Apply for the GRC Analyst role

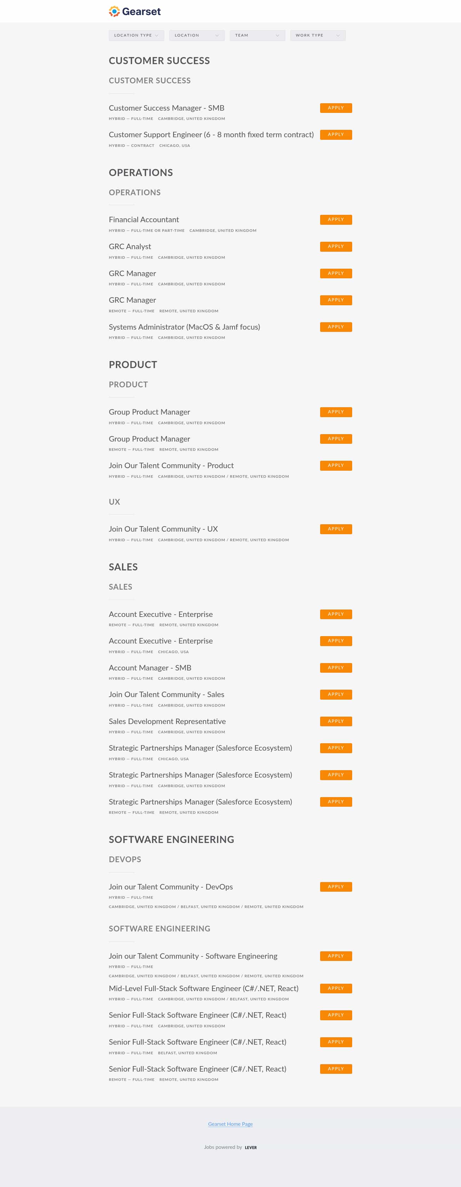pos(336,247)
